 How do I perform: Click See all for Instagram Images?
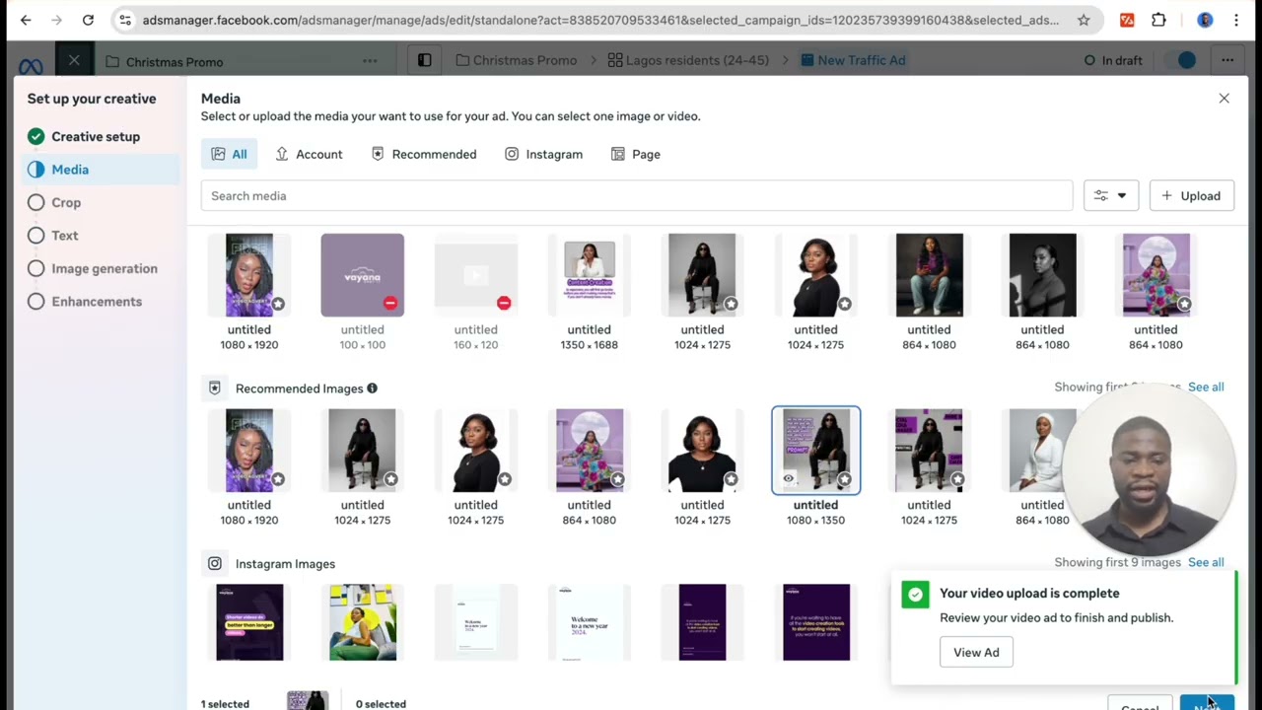pos(1206,562)
